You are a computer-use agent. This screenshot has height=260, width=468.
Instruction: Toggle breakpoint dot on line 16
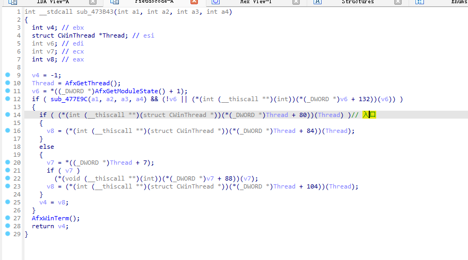(8, 130)
